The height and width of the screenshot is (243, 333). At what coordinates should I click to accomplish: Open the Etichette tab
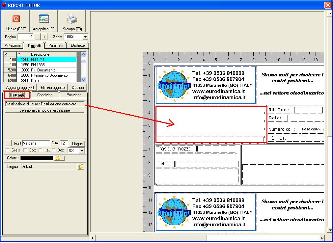[78, 45]
